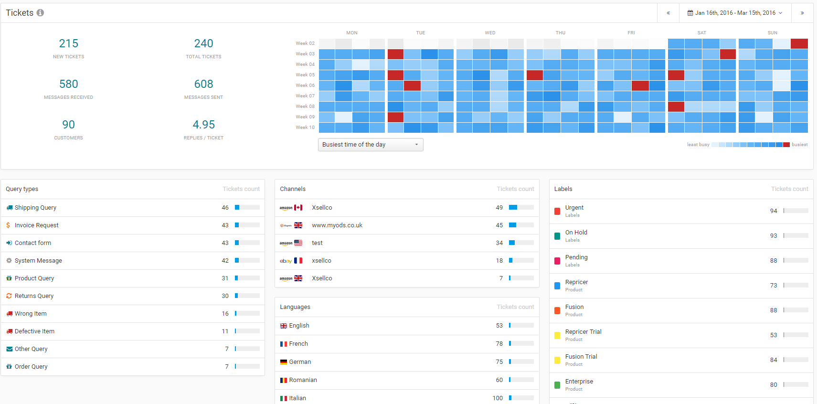Click the pink Pending label swatch
The image size is (817, 404).
[557, 261]
